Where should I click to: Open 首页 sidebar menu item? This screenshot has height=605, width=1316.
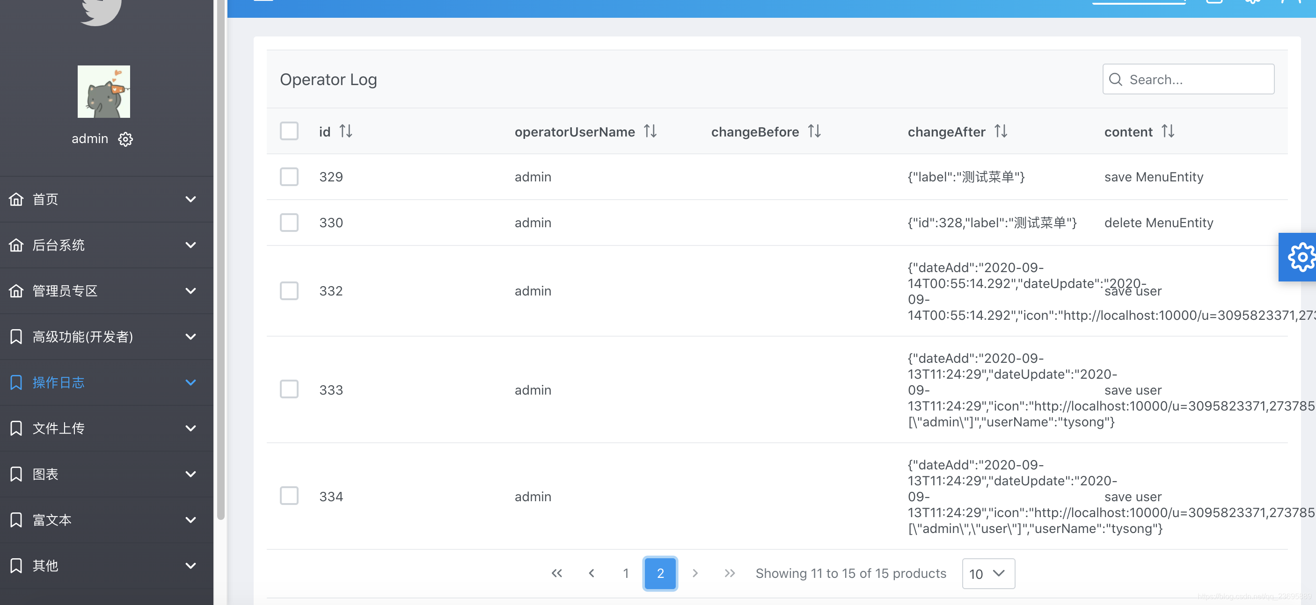(106, 199)
